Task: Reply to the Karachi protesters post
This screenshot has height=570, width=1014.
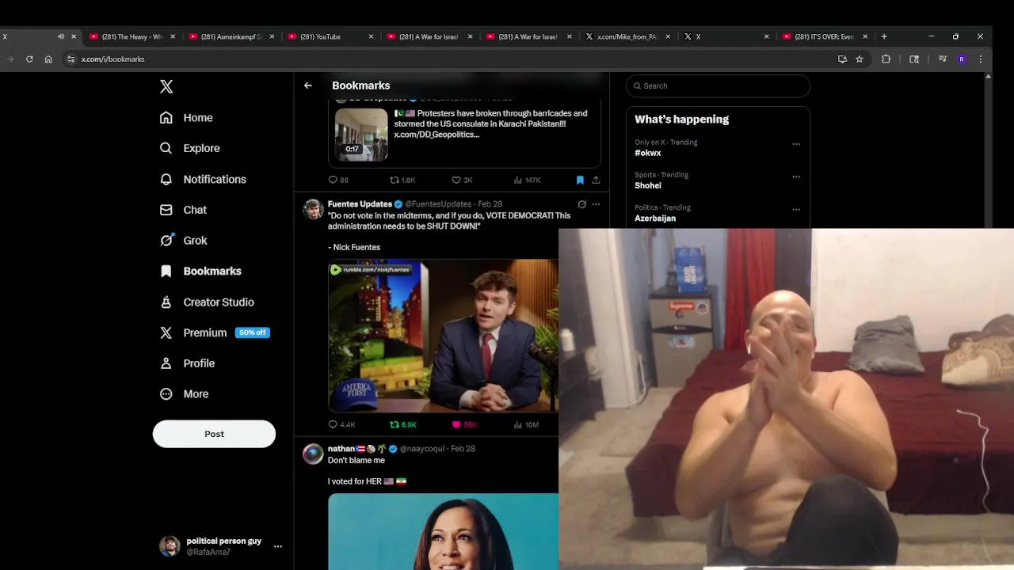Action: [x=338, y=180]
